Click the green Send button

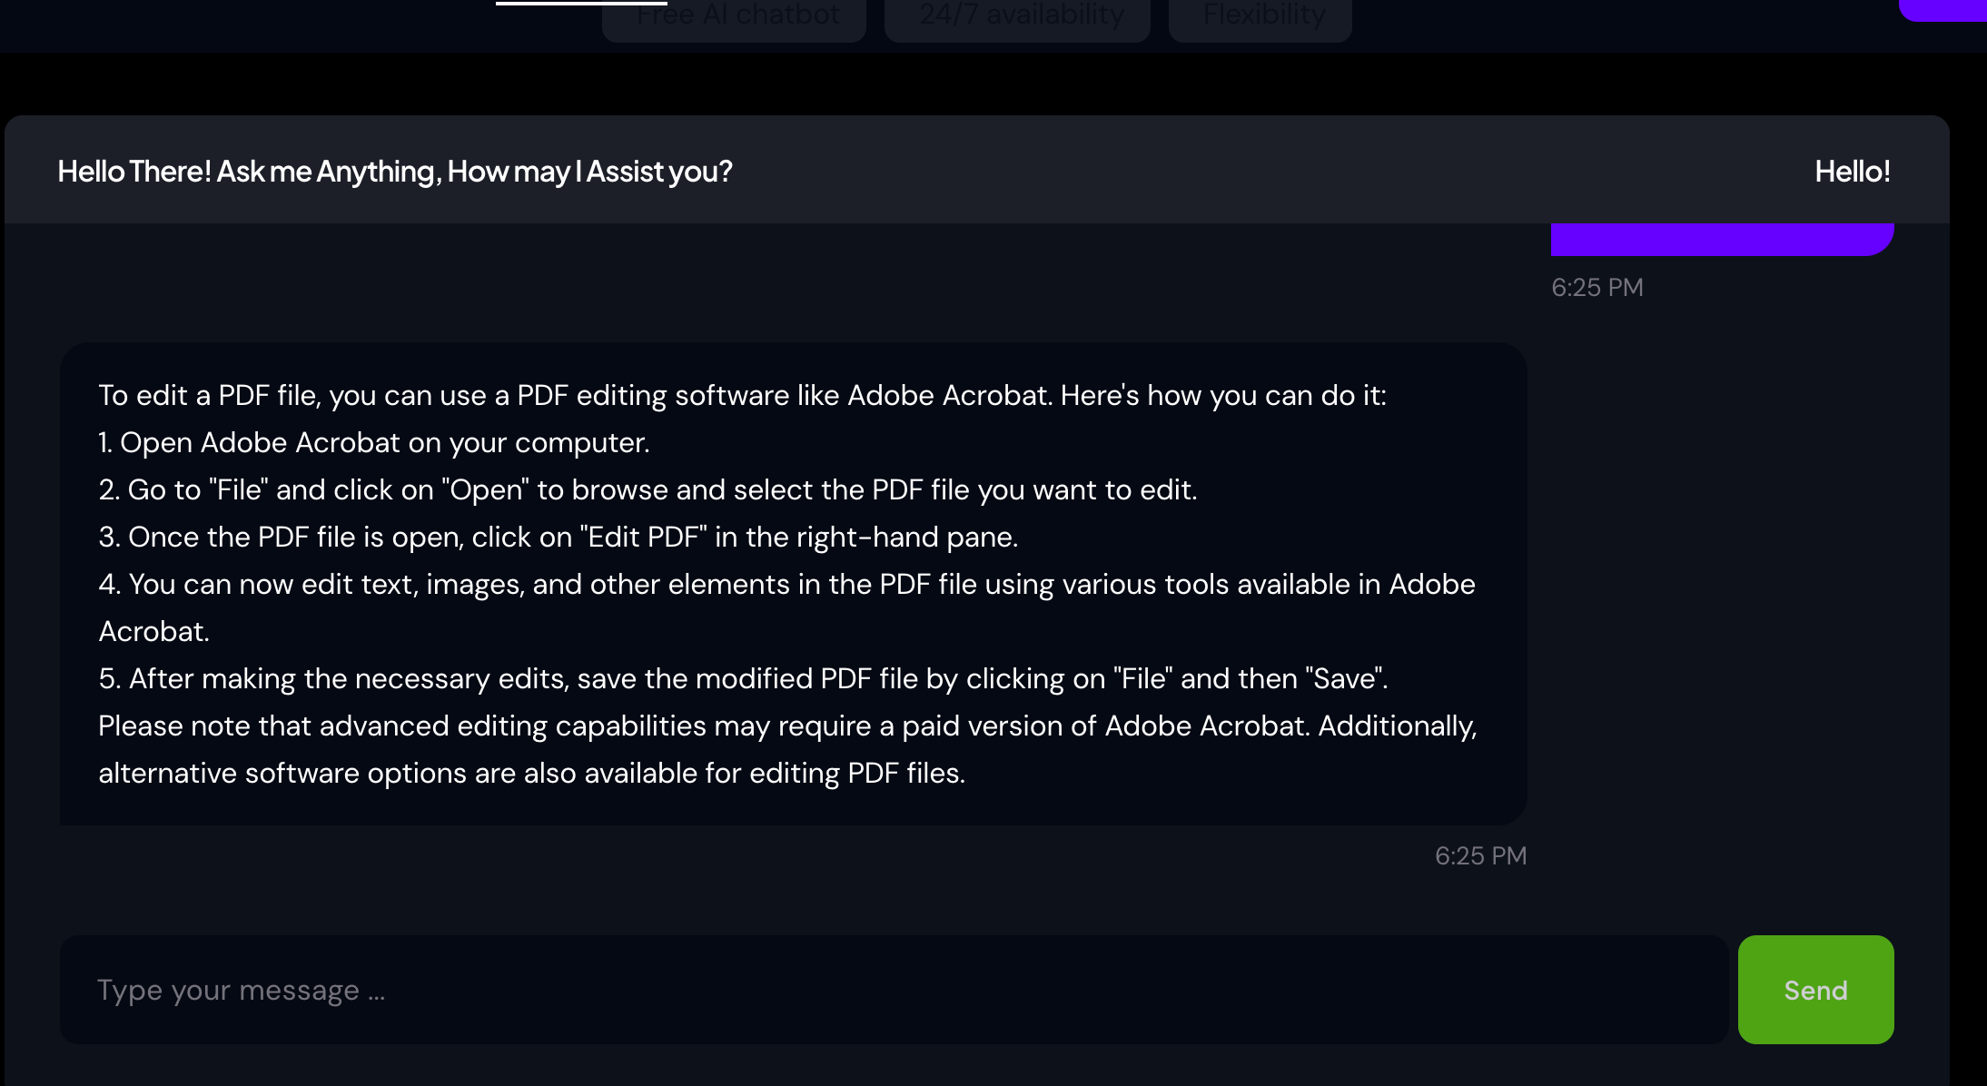click(x=1815, y=990)
